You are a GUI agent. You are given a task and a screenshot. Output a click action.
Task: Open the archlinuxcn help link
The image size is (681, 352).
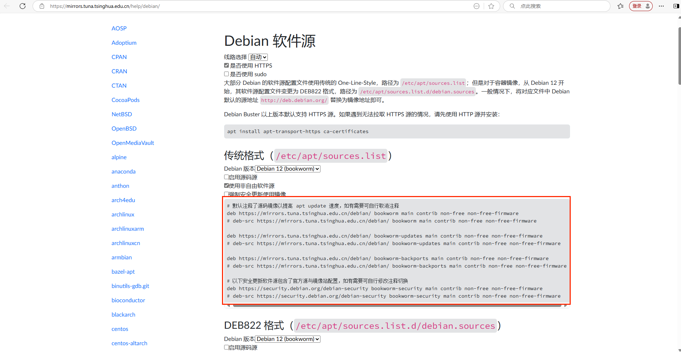(126, 243)
